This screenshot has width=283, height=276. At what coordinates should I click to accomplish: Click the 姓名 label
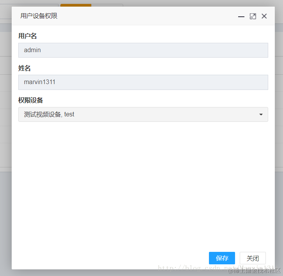coord(25,68)
